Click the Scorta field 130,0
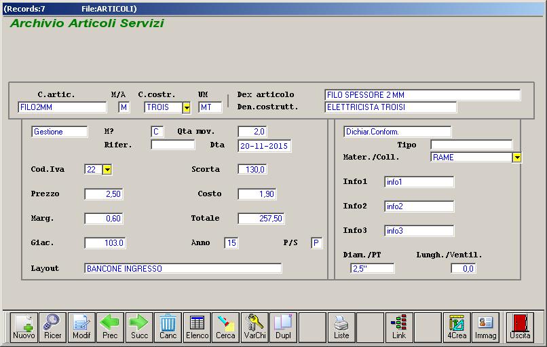 pyautogui.click(x=252, y=169)
